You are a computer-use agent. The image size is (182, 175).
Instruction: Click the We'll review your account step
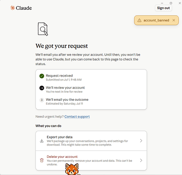tap(65, 88)
